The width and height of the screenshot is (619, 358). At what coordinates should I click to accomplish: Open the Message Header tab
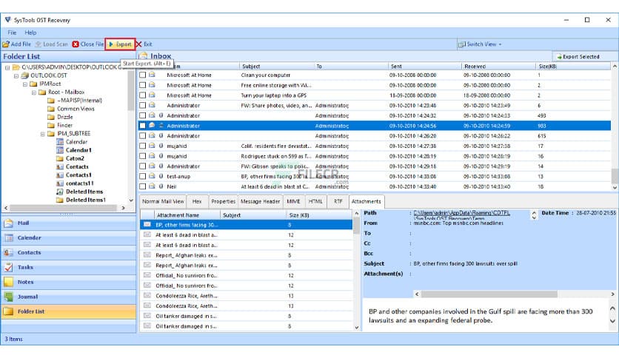(x=260, y=201)
